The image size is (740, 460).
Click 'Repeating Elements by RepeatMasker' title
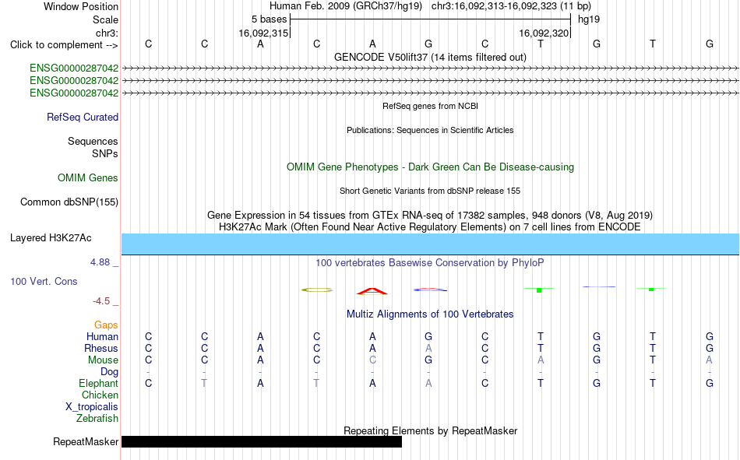[430, 430]
